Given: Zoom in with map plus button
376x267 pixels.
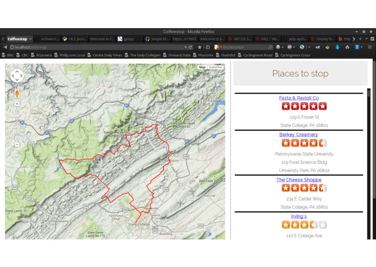Looking at the screenshot, I should click(x=17, y=104).
